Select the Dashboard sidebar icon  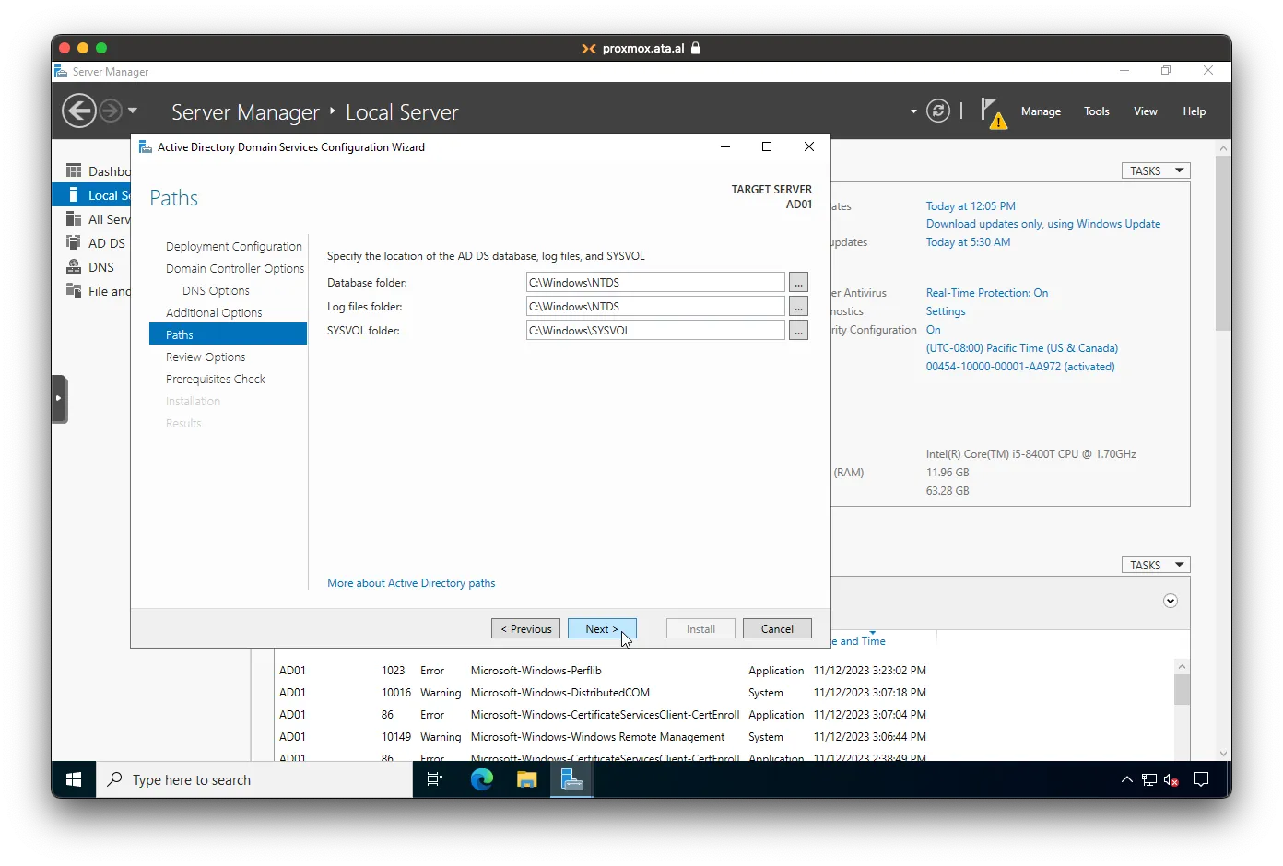(74, 170)
